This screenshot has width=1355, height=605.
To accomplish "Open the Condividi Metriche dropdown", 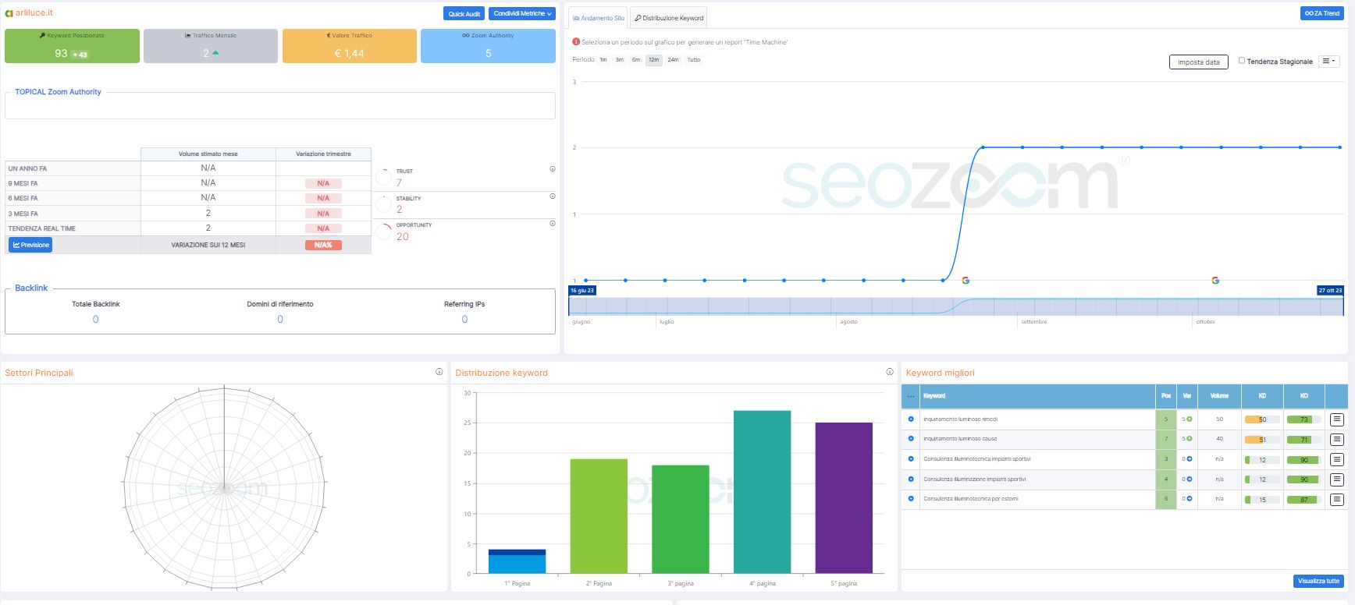I will (x=522, y=14).
